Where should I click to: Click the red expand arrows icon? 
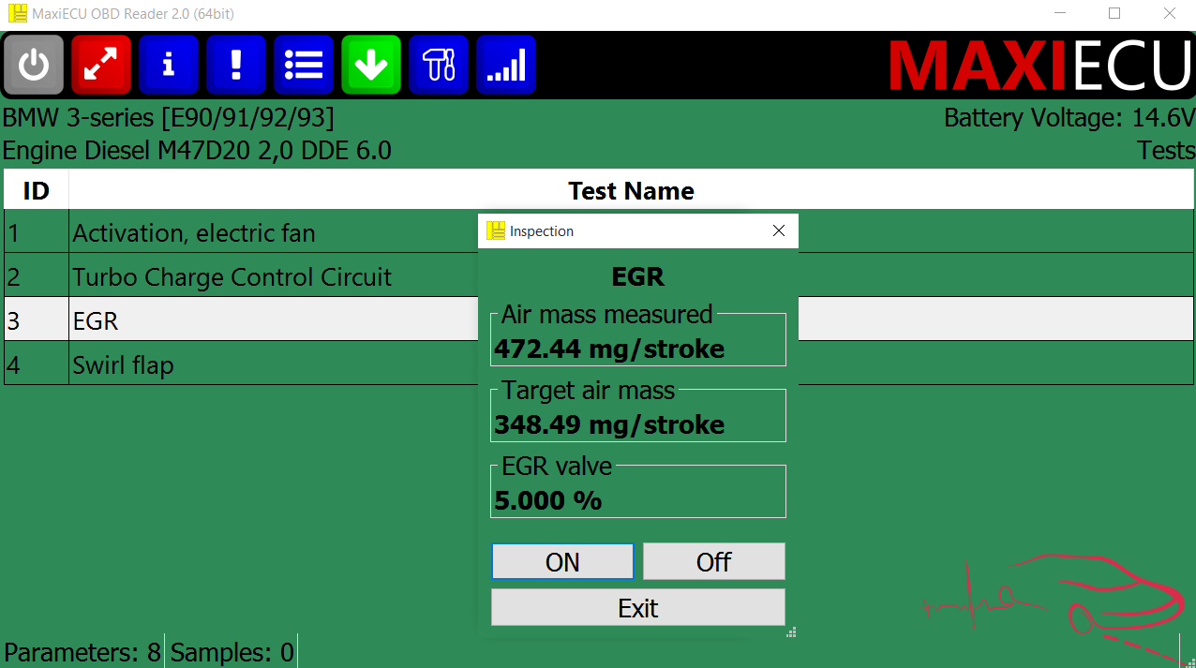(x=101, y=65)
